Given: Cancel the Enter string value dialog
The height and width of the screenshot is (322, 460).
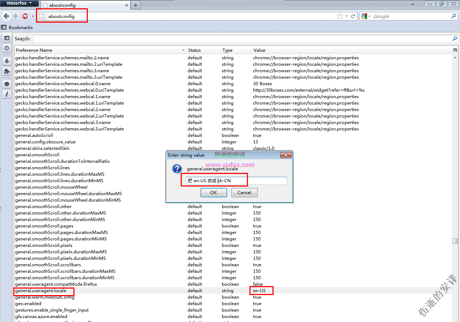Looking at the screenshot, I should (x=244, y=193).
